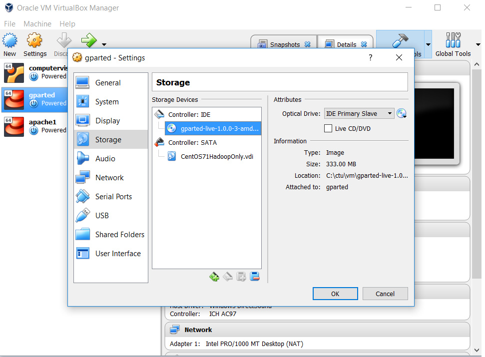Click the details pane scroll down arrow
This screenshot has width=485, height=357.
click(x=477, y=350)
